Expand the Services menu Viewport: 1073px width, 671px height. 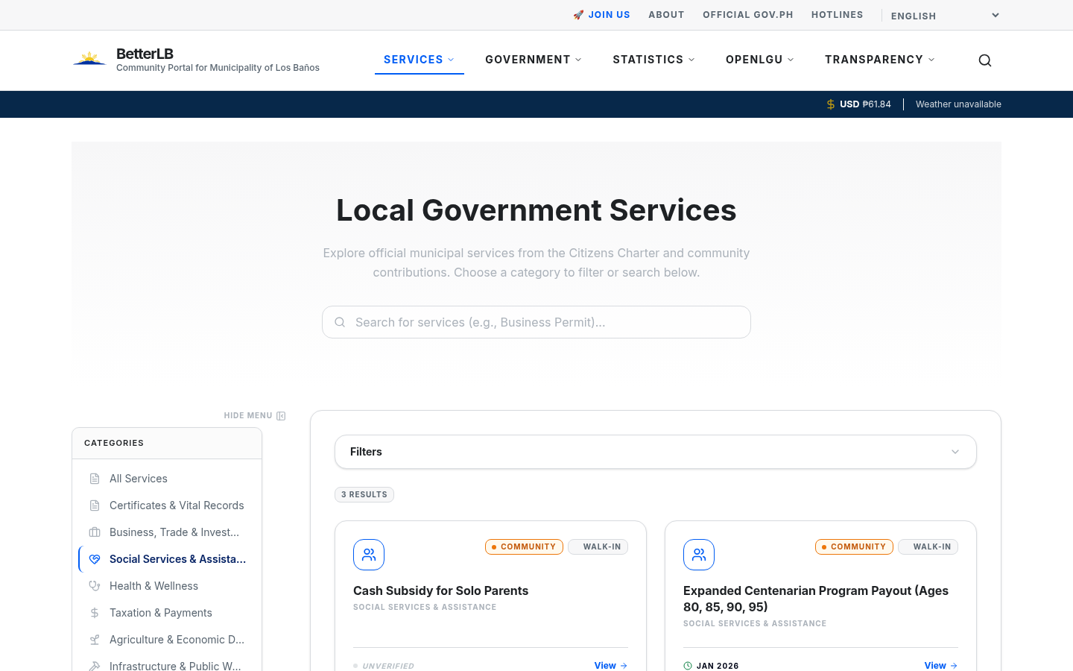[419, 60]
